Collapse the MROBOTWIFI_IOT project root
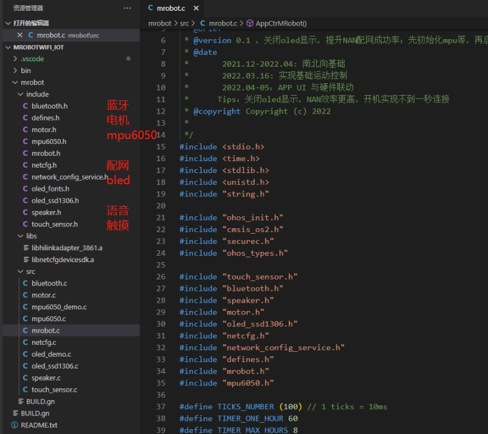 click(8, 47)
